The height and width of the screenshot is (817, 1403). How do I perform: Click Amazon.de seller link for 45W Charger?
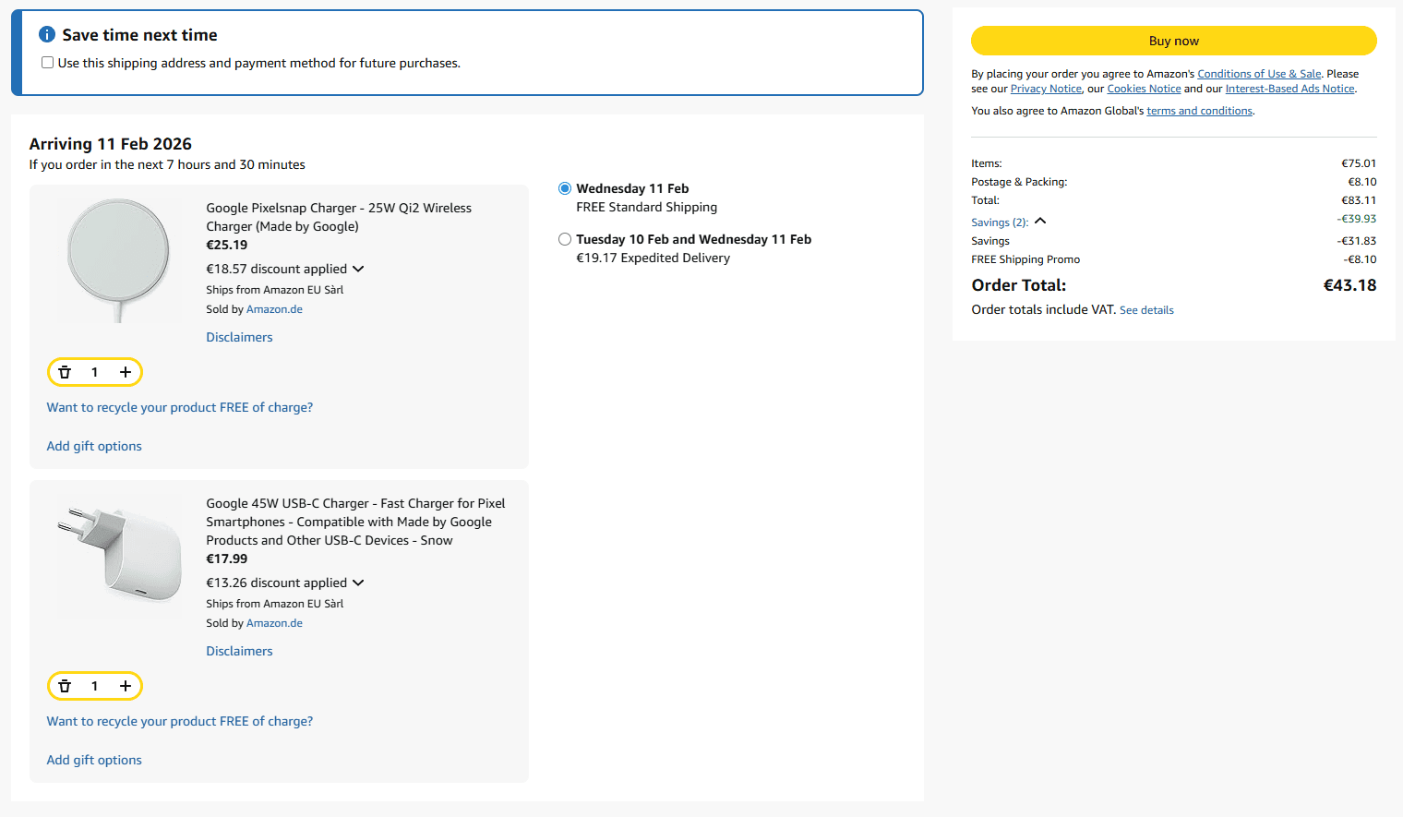[274, 623]
